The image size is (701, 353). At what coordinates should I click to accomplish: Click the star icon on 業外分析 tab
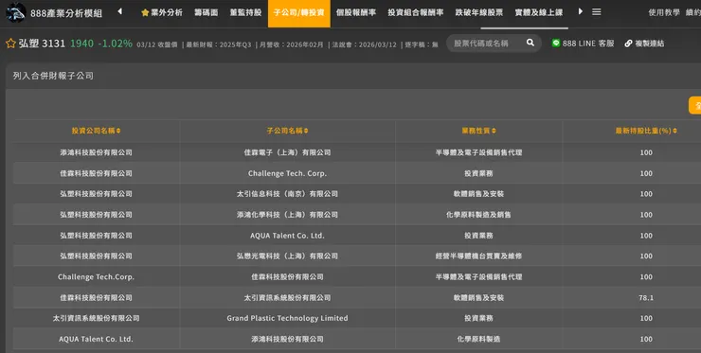coord(145,12)
